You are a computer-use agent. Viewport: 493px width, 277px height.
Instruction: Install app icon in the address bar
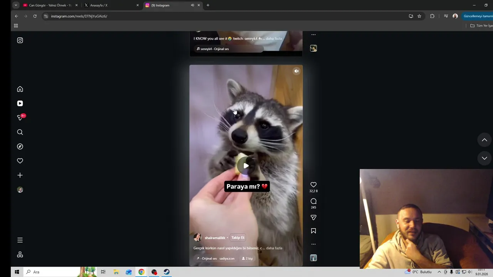[411, 16]
